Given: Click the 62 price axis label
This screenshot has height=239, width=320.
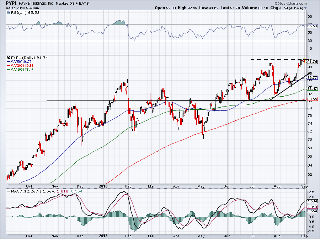Looking at the screenshot, I should [x=310, y=174].
